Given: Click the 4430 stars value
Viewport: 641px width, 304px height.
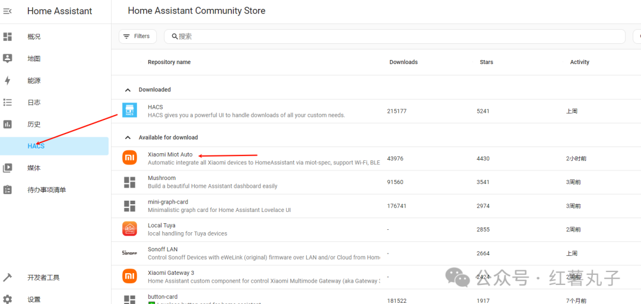Looking at the screenshot, I should tap(483, 159).
